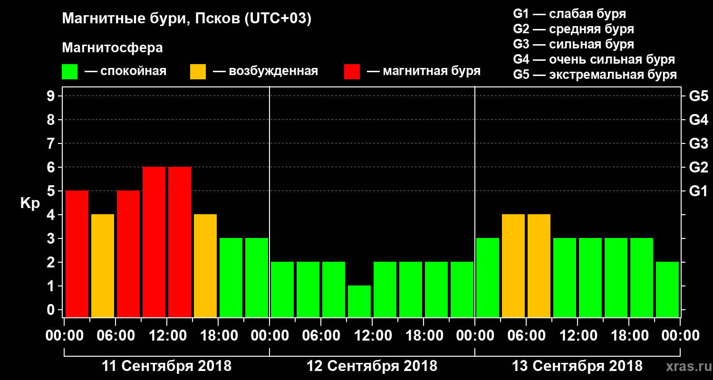
Task: Click the red Kp 5 bar at 00:00–03:00, 11 September
Action: pyautogui.click(x=77, y=254)
